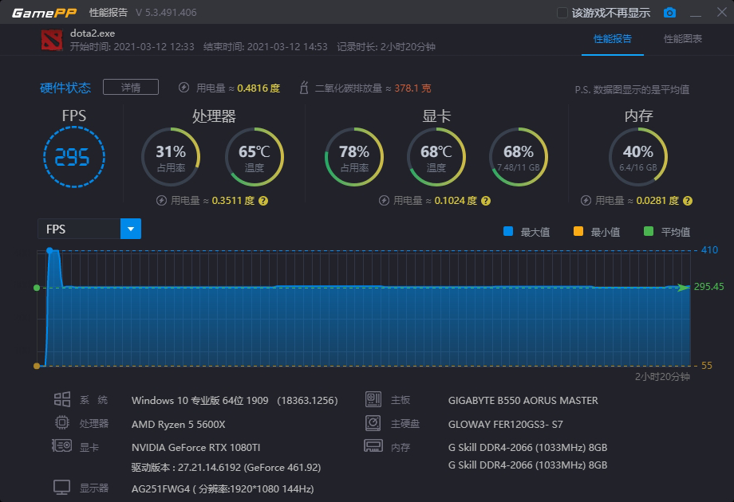Click the FPS 295 circular gauge
The height and width of the screenshot is (502, 734).
point(72,158)
